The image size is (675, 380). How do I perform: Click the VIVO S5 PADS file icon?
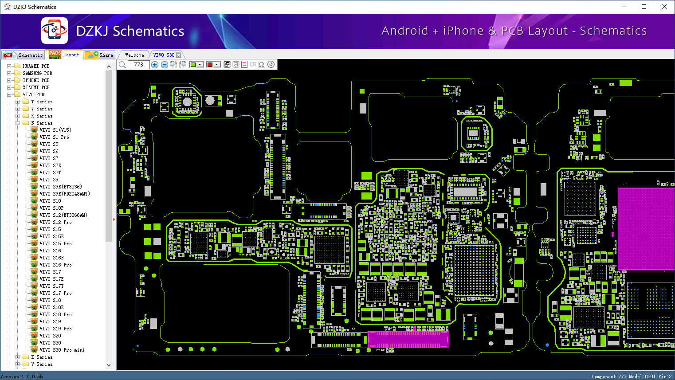pos(34,144)
